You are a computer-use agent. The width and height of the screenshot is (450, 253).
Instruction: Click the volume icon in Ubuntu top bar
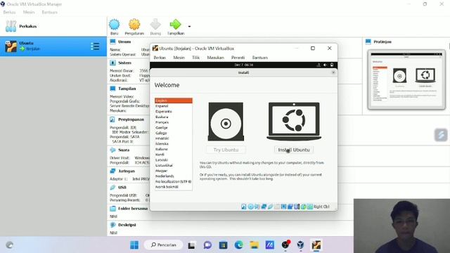pyautogui.click(x=325, y=65)
